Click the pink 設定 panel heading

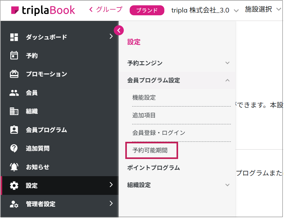click(134, 42)
